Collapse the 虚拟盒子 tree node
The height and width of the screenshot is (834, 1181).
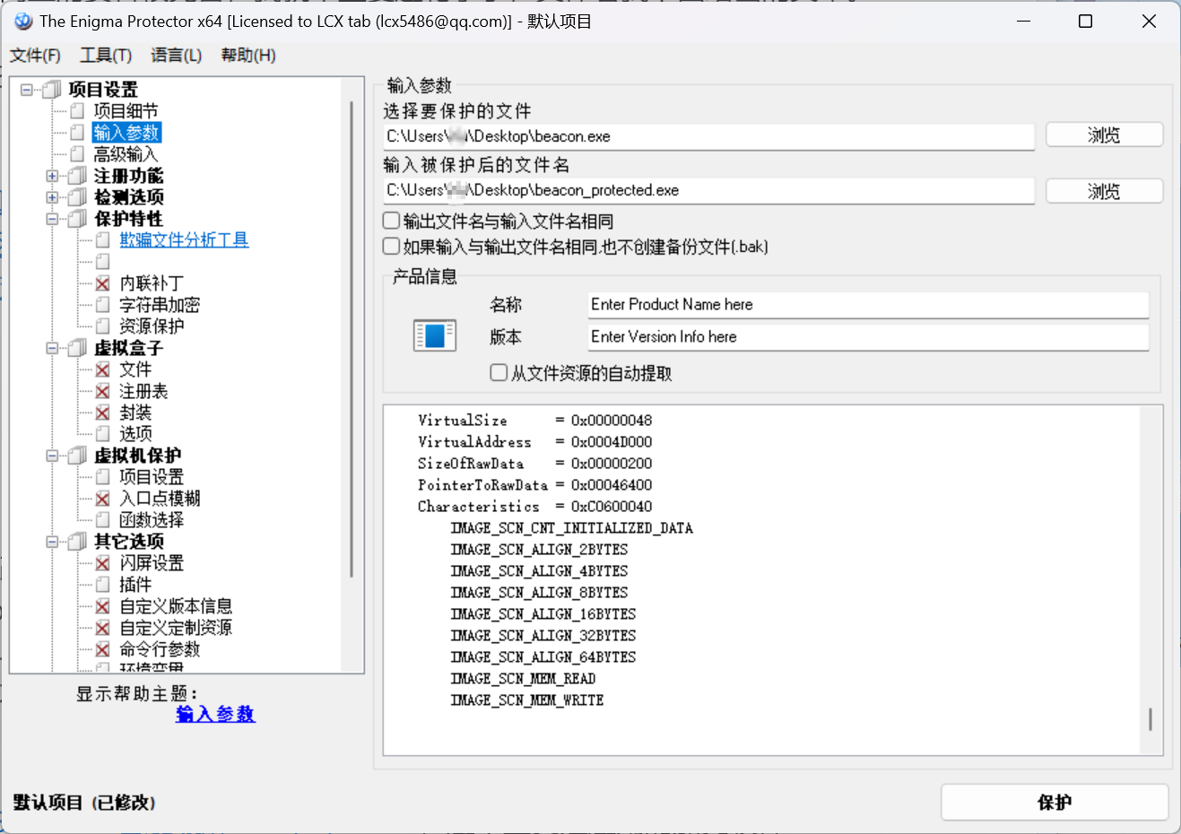coord(52,348)
